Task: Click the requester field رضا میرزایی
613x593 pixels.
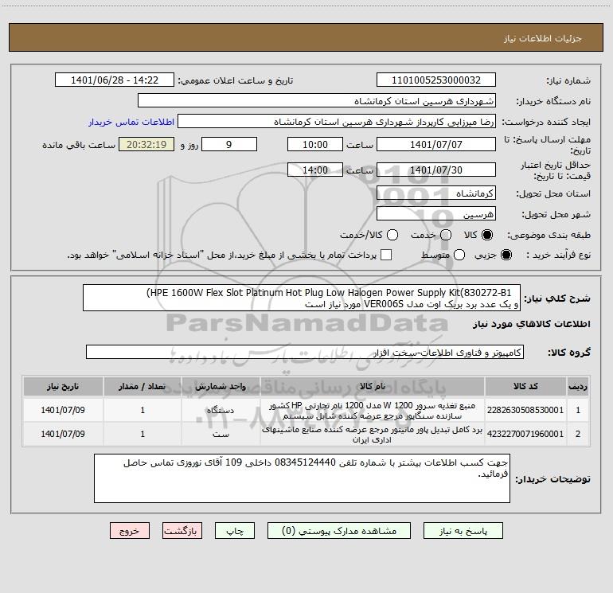Action: click(337, 122)
